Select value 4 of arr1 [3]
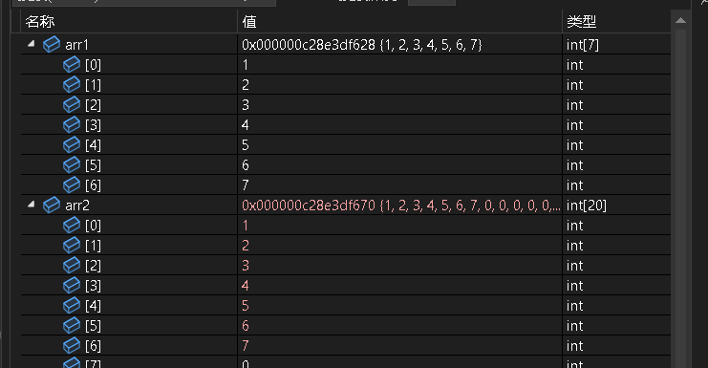The image size is (708, 368). 246,125
